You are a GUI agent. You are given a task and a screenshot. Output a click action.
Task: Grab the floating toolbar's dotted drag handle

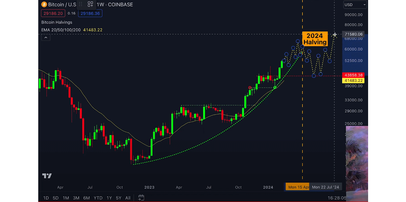tap(81, 4)
